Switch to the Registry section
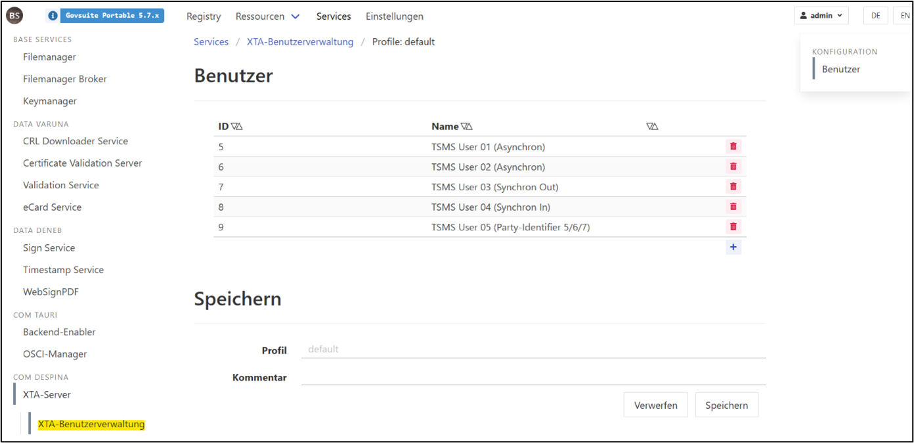The image size is (914, 443). 204,16
